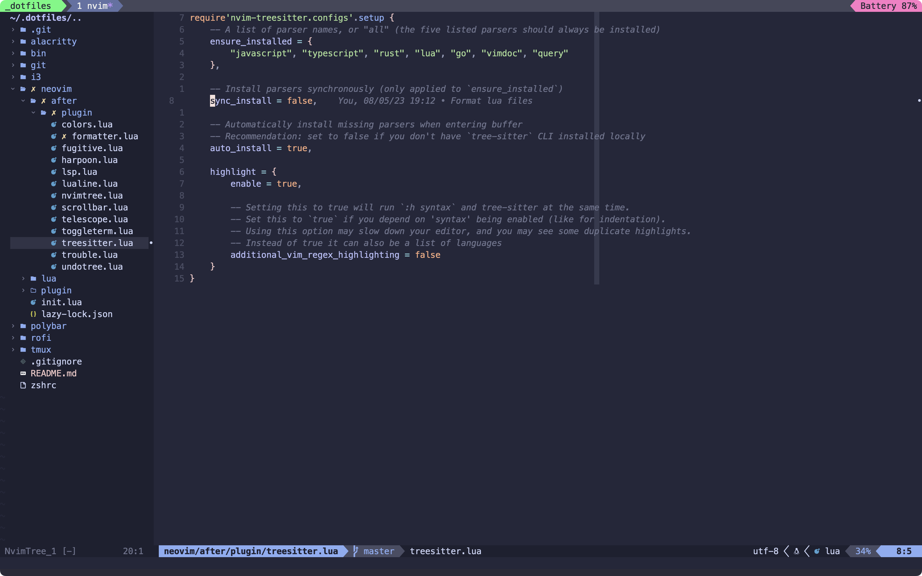Open telescope.lua from the tree
The image size is (922, 576).
95,219
